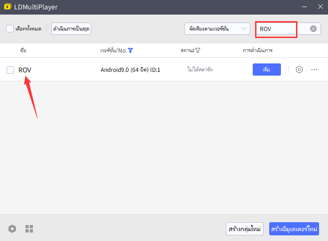Open multiplayer settings hexagon icon
Viewport: 328px width, 241px height.
tap(12, 229)
